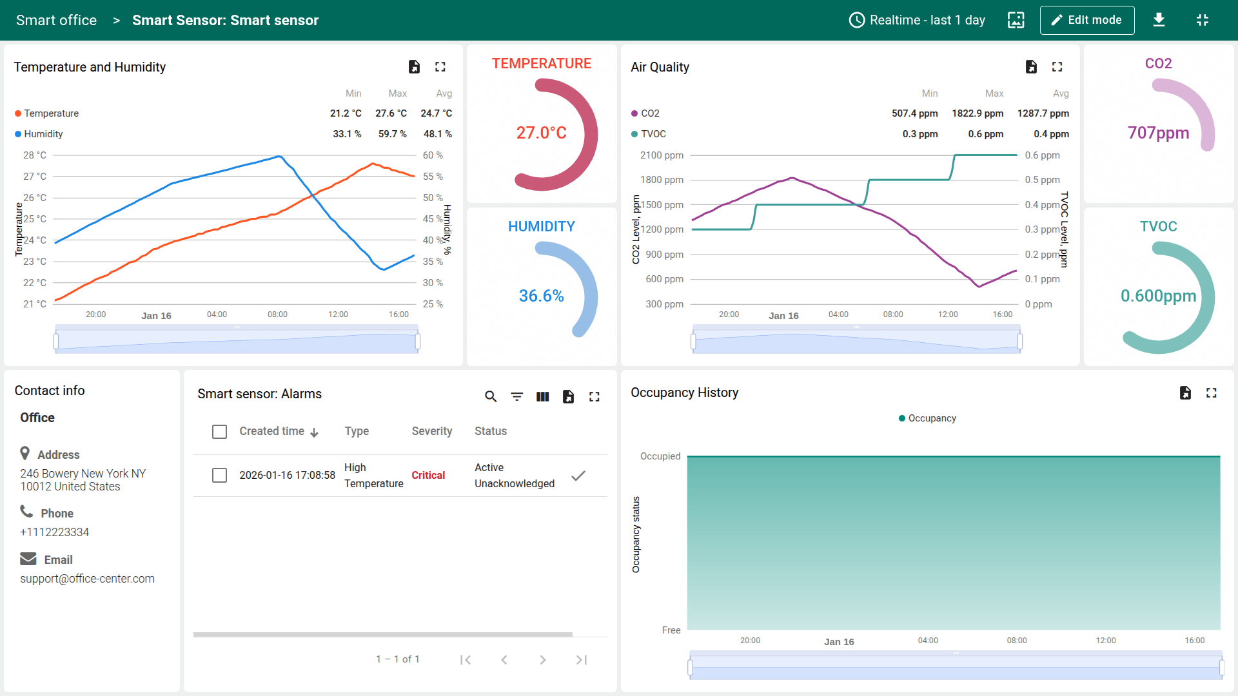Download dashboard using header download icon
The image size is (1238, 696).
click(x=1159, y=20)
